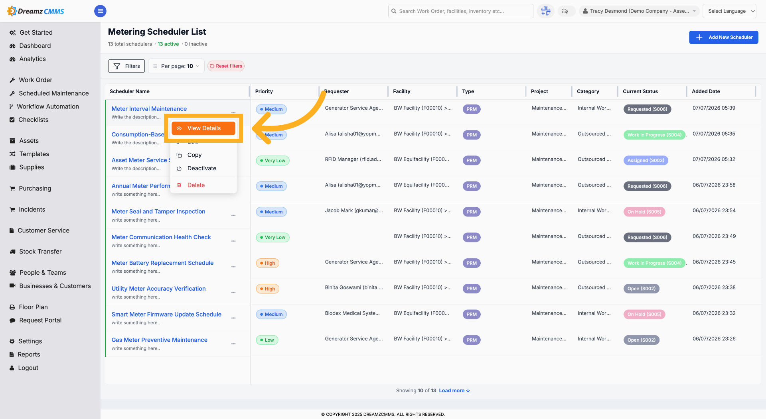
Task: Open three-dots menu for Gas Meter Preventive Maintenance
Action: [x=233, y=344]
